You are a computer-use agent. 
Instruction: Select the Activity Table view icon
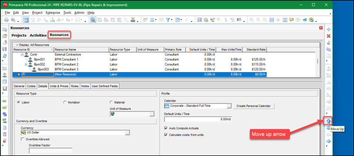(x=26, y=20)
